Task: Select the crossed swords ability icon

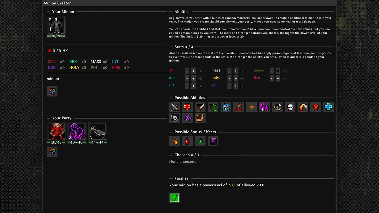Action: tap(174, 107)
